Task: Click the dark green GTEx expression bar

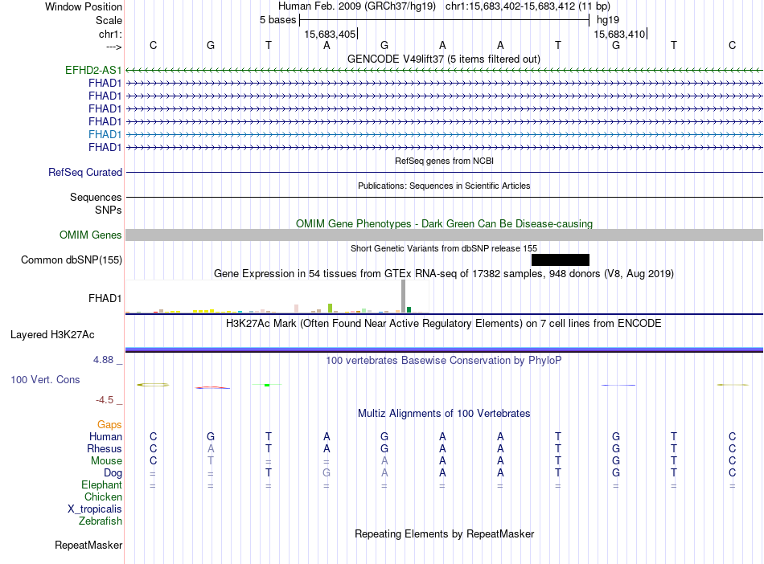Action: pyautogui.click(x=409, y=310)
